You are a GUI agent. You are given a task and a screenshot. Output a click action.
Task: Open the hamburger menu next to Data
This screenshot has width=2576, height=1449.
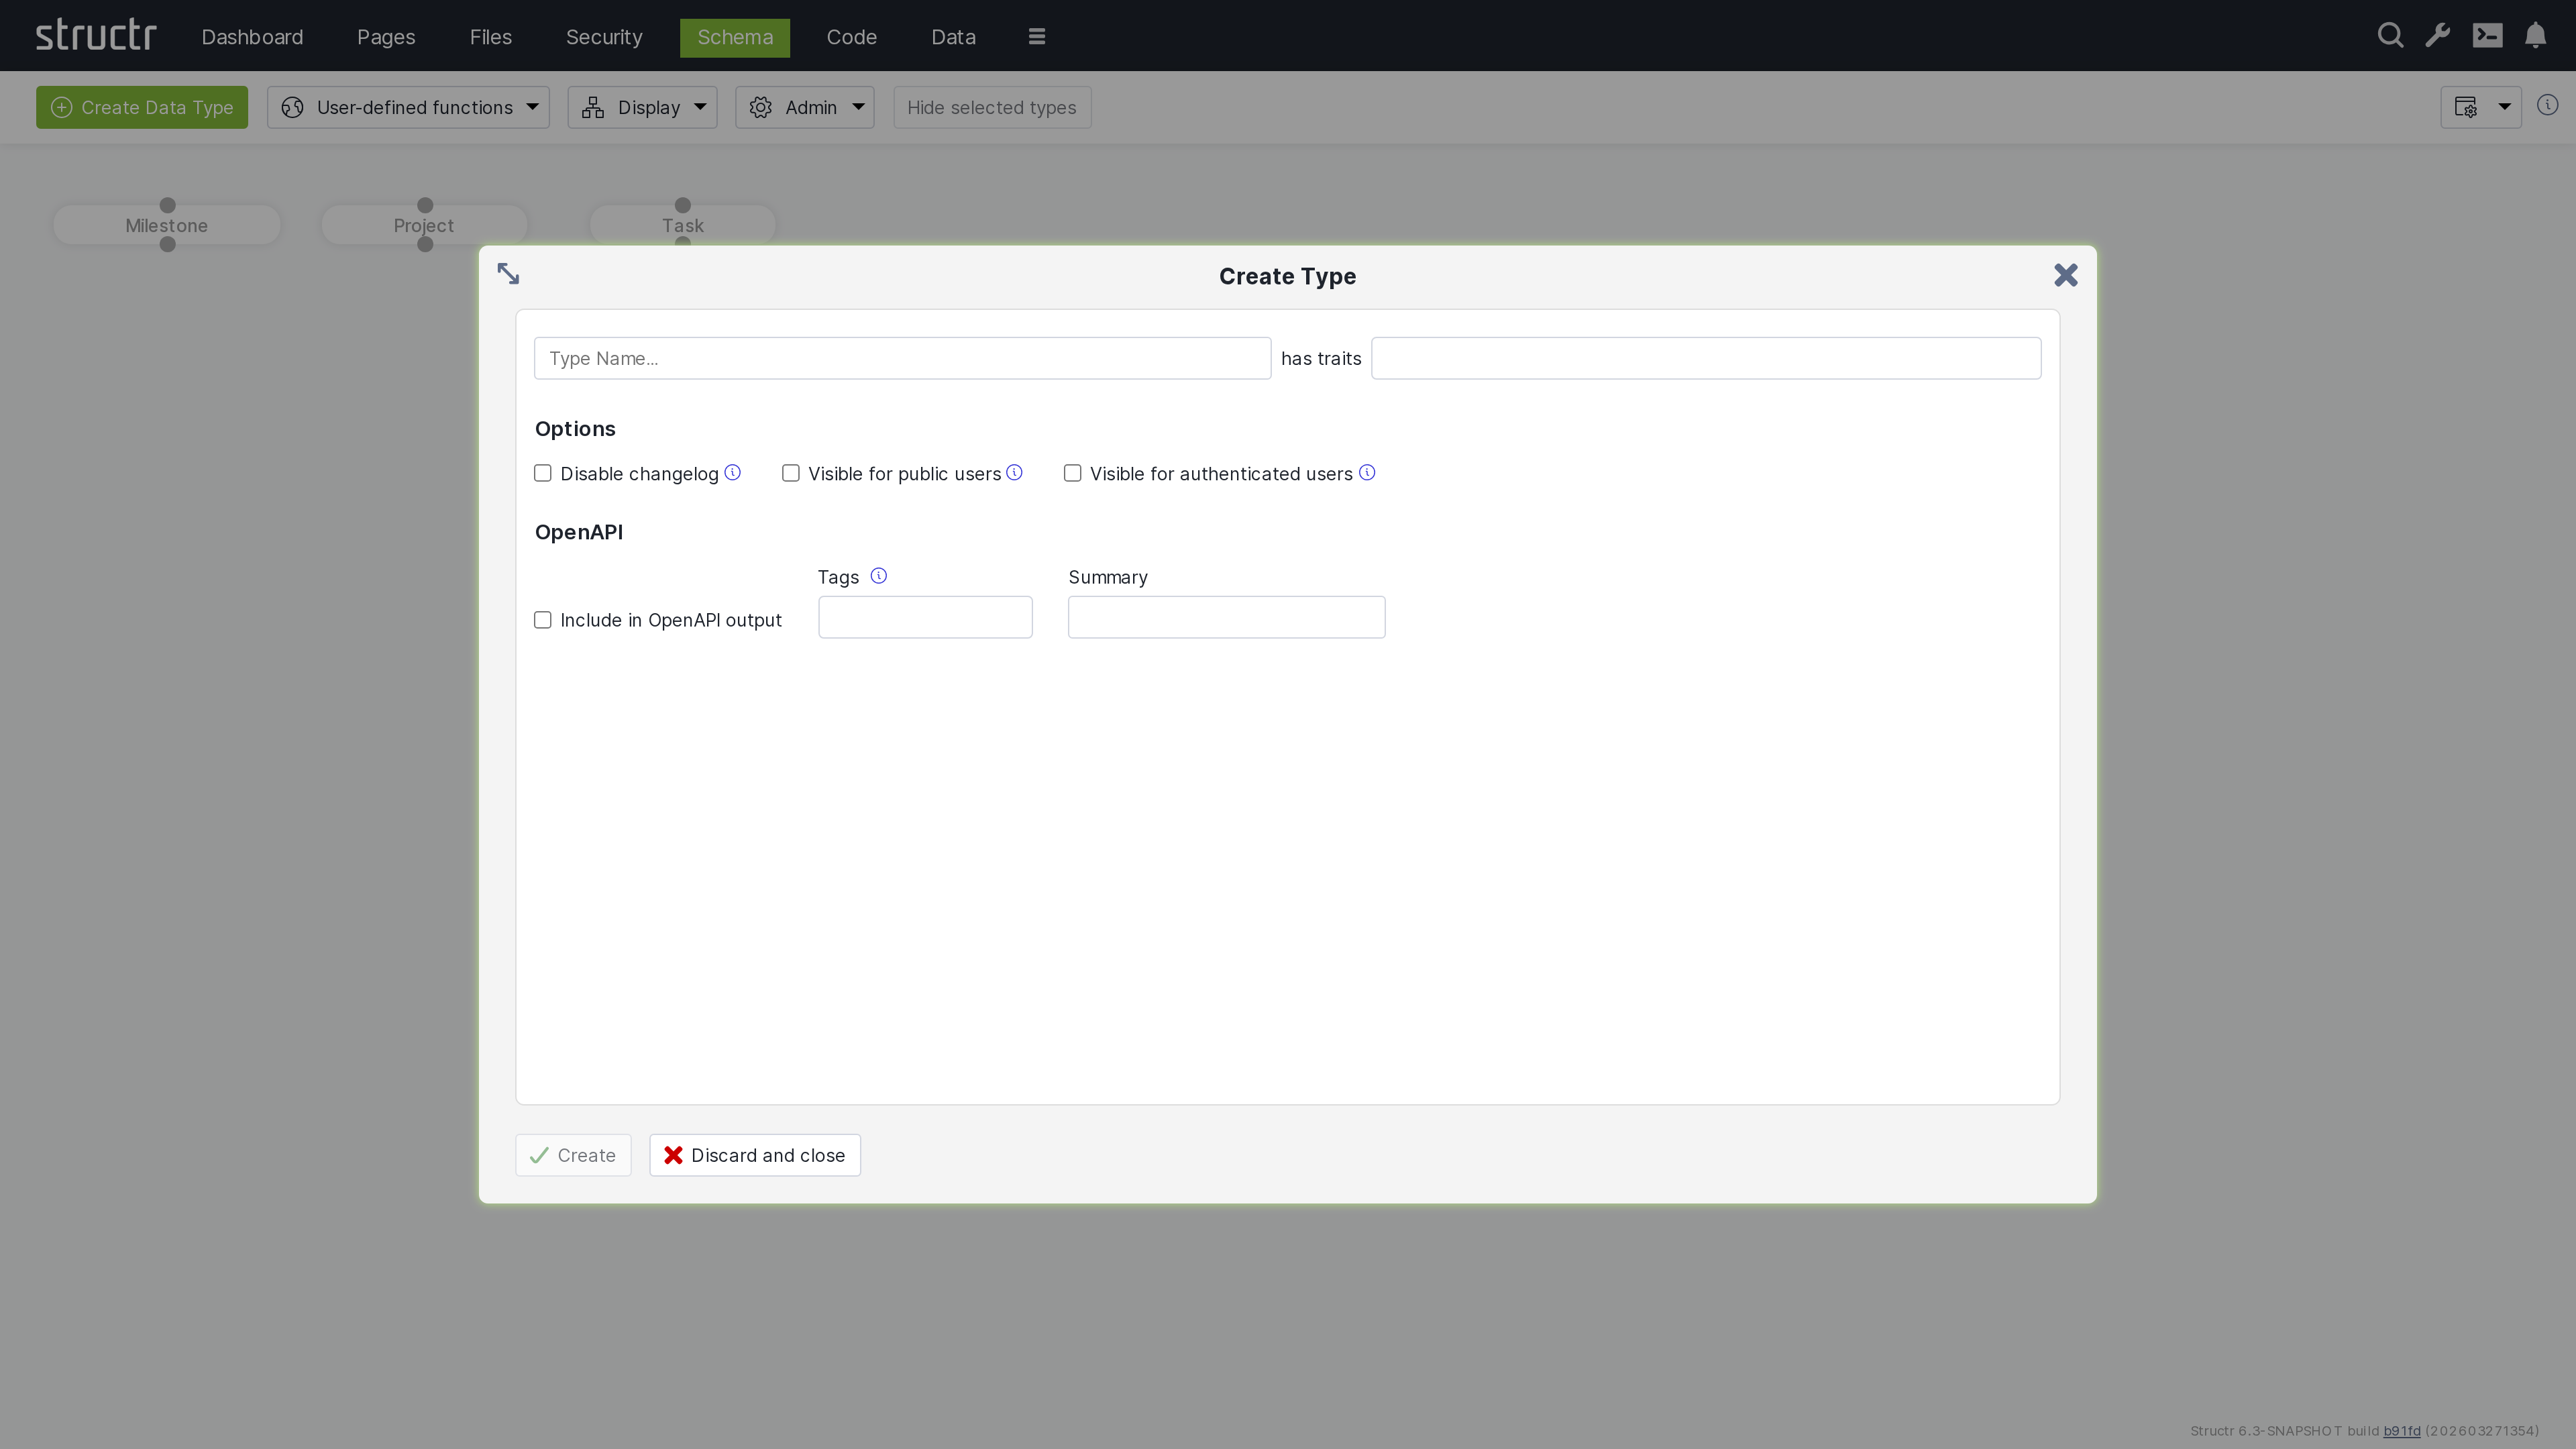1036,36
